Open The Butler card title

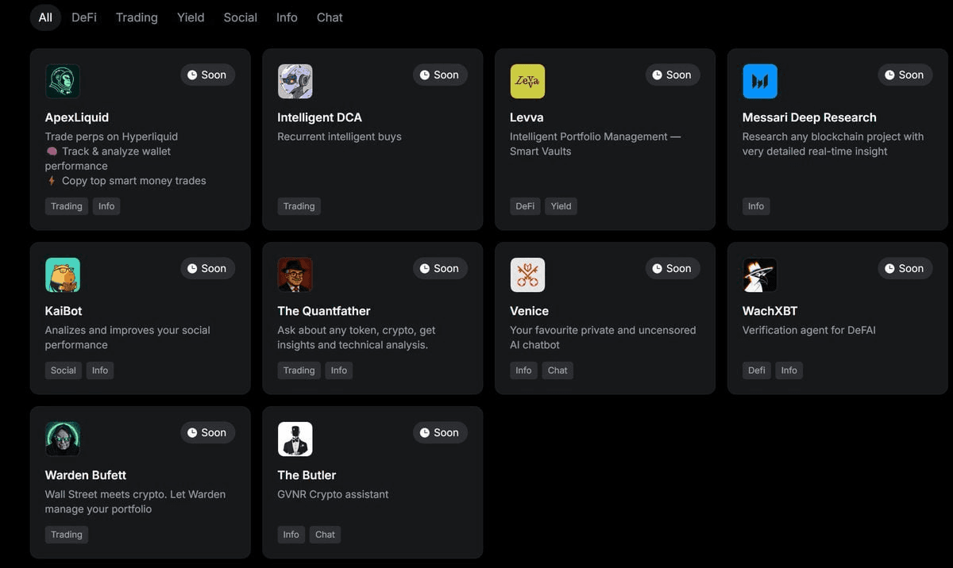[x=307, y=475]
